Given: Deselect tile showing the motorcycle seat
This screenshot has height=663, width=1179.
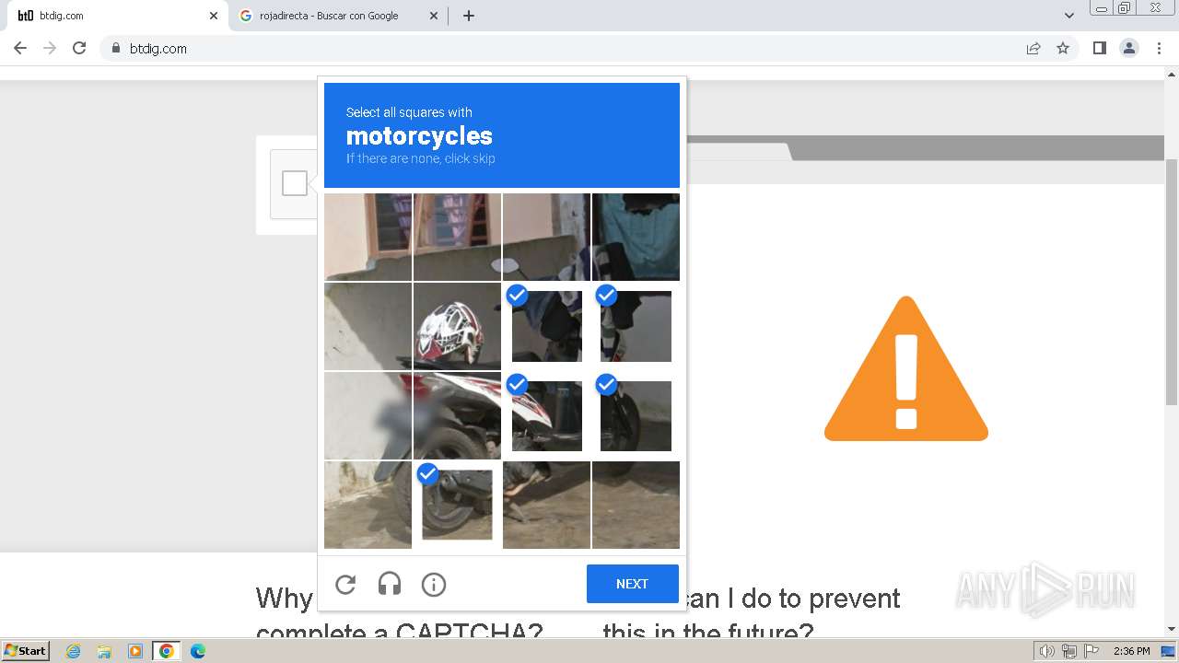Looking at the screenshot, I should pos(546,326).
